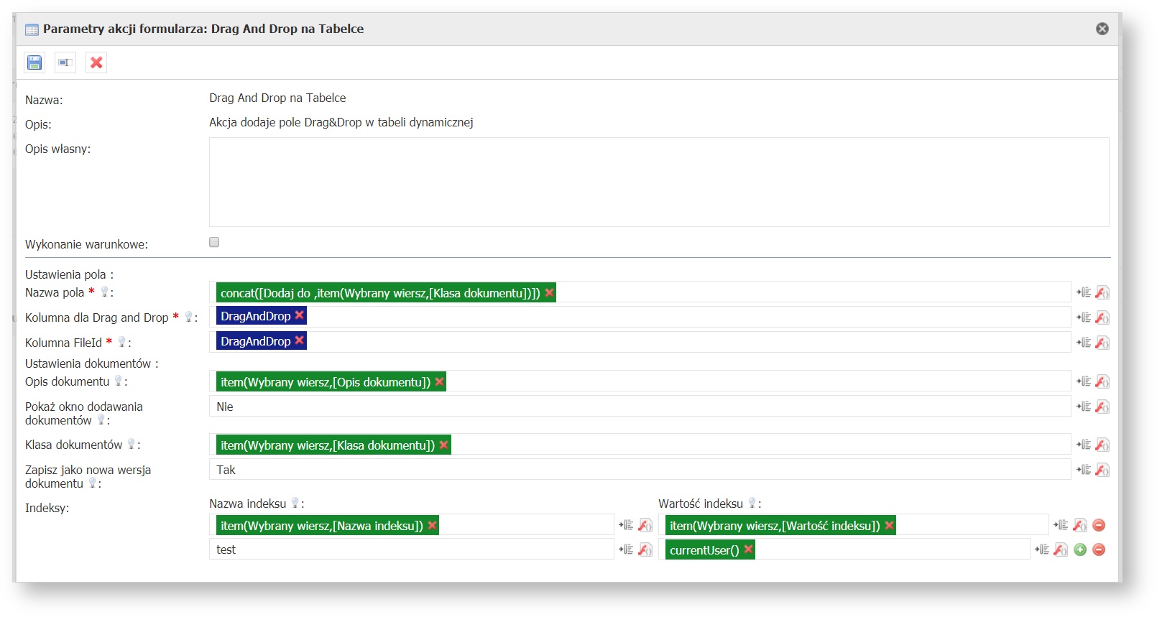The width and height of the screenshot is (1157, 617).
Task: Click green plus to add index row
Action: pos(1080,549)
